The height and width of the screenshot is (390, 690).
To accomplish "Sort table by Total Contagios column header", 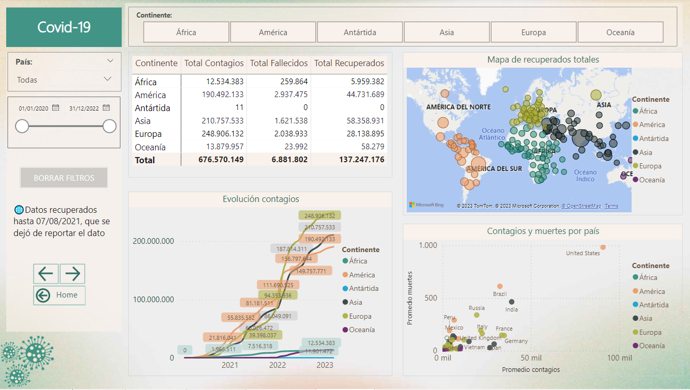I will (214, 63).
